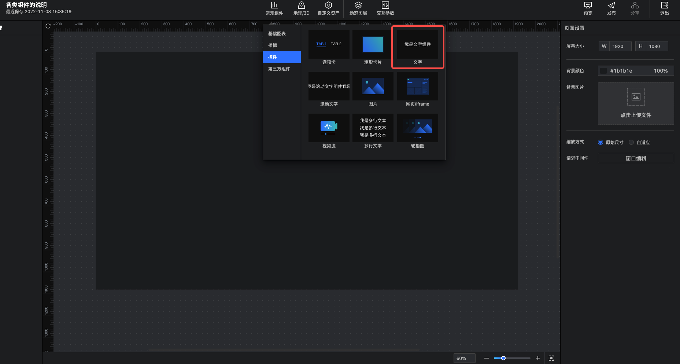The image size is (680, 364).
Task: Open 自定义资产 custom assets
Action: pyautogui.click(x=328, y=8)
